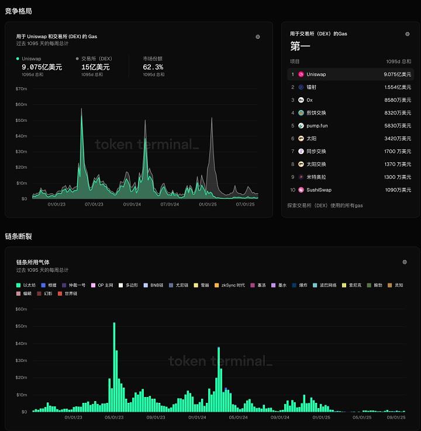Open settings gear on Uniswap Gas chart

click(x=258, y=36)
